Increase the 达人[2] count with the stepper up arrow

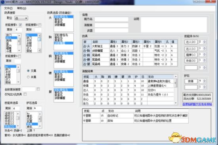pyautogui.click(x=205, y=41)
